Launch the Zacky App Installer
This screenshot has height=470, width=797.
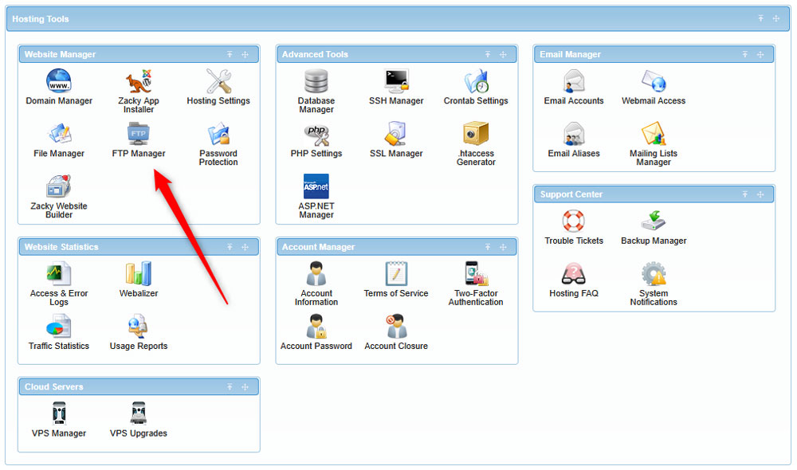138,82
